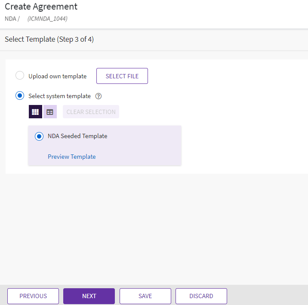This screenshot has height=305, width=308.
Task: Click the NDA breadcrumb text
Action: 10,18
